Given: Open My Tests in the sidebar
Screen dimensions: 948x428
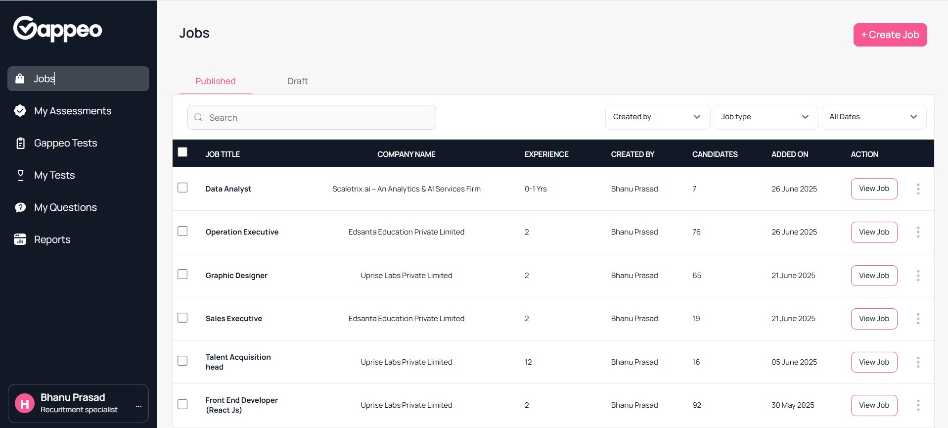Looking at the screenshot, I should pos(78,175).
